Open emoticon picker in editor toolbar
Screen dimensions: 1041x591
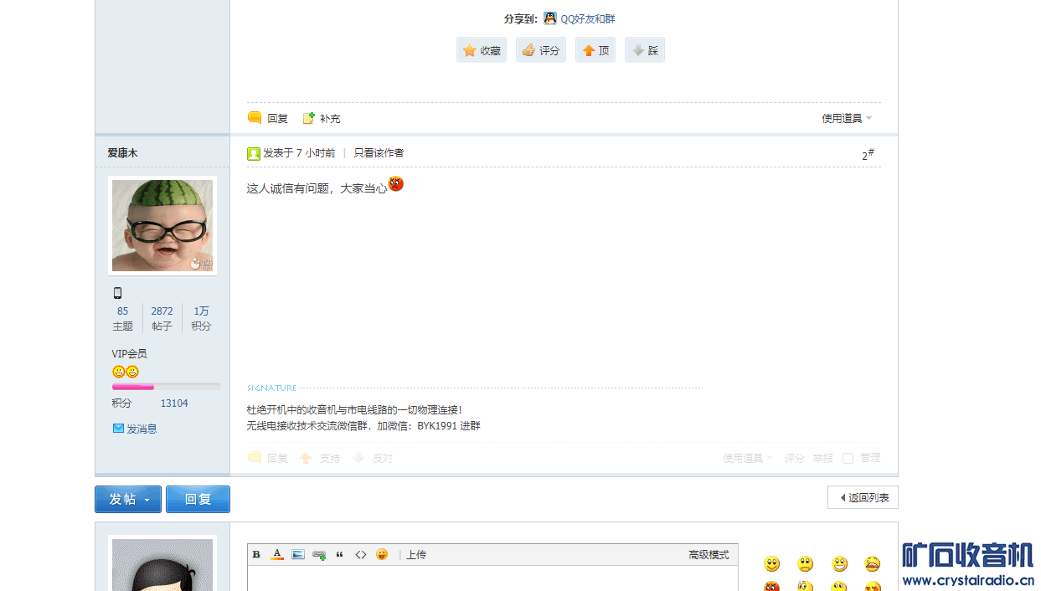tap(382, 554)
